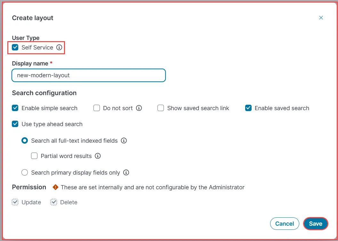Click the orange warning icon beside Permission
Viewport: 338px width, 241px height.
[x=55, y=187]
